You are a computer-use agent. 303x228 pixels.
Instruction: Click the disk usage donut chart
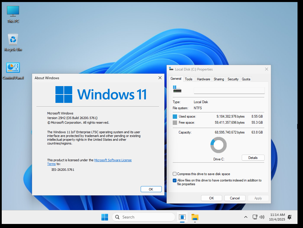click(219, 145)
